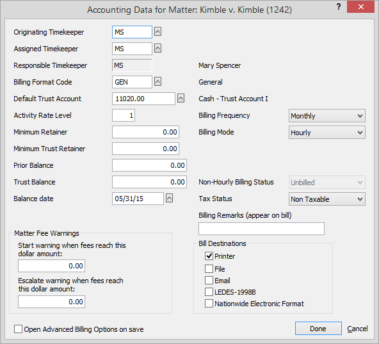This screenshot has width=379, height=344.
Task: Expand the Tax Status dropdown
Action: pos(327,199)
